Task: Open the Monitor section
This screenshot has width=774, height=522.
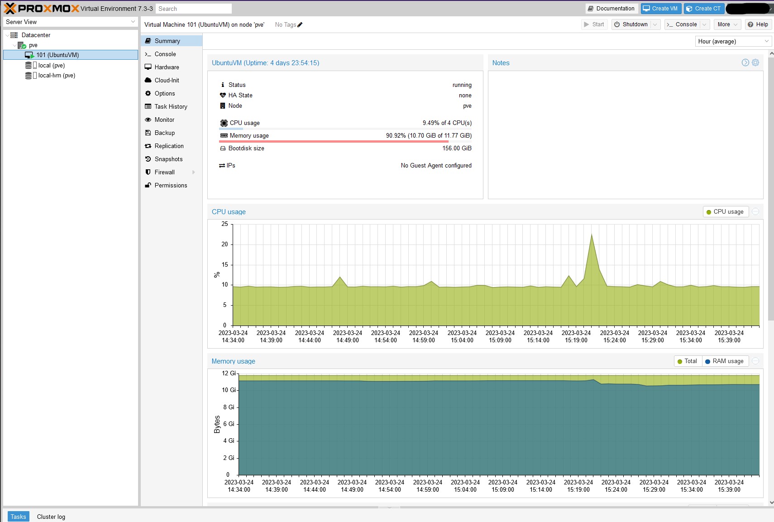Action: tap(164, 120)
